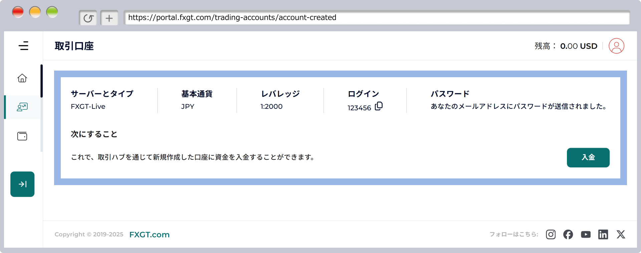The width and height of the screenshot is (641, 253).
Task: Visit FXGT Instagram page
Action: (x=551, y=234)
